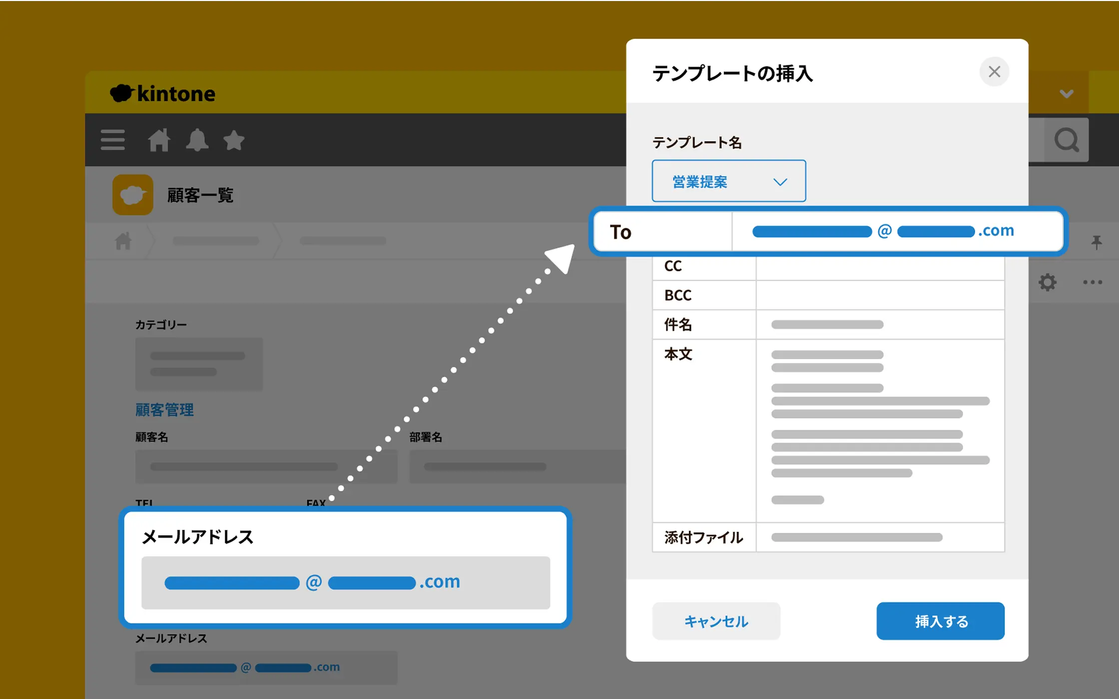Click the 挿入する button
Viewport: 1119px width, 699px height.
point(940,621)
